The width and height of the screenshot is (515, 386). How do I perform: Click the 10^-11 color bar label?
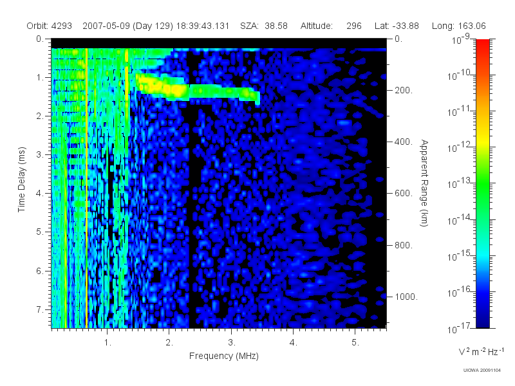click(x=460, y=111)
